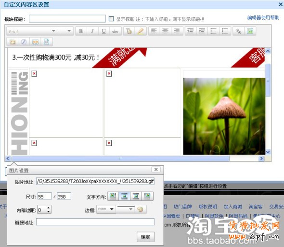Increase 内部边距 padding with up arrow
Viewport: 284px width, 247px height.
(x=48, y=208)
